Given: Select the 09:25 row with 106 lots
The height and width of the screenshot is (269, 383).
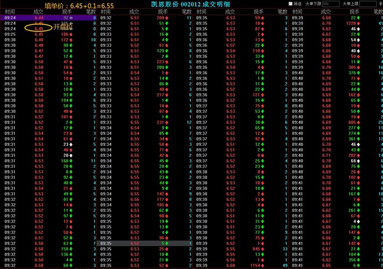Looking at the screenshot, I should (x=48, y=34).
